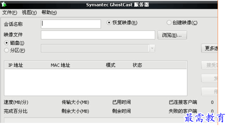Screen dimensions: 228x129
Task: Click the 完成百分比 label
Action: coord(16,111)
